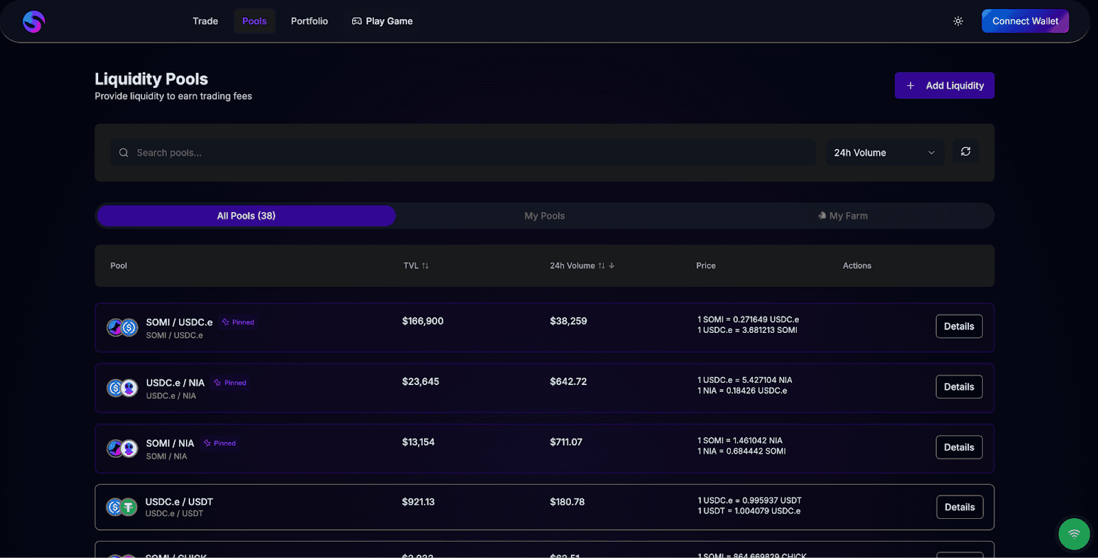Click the Liquidity Pools heading
Screen dimensions: 1098x558
151,79
